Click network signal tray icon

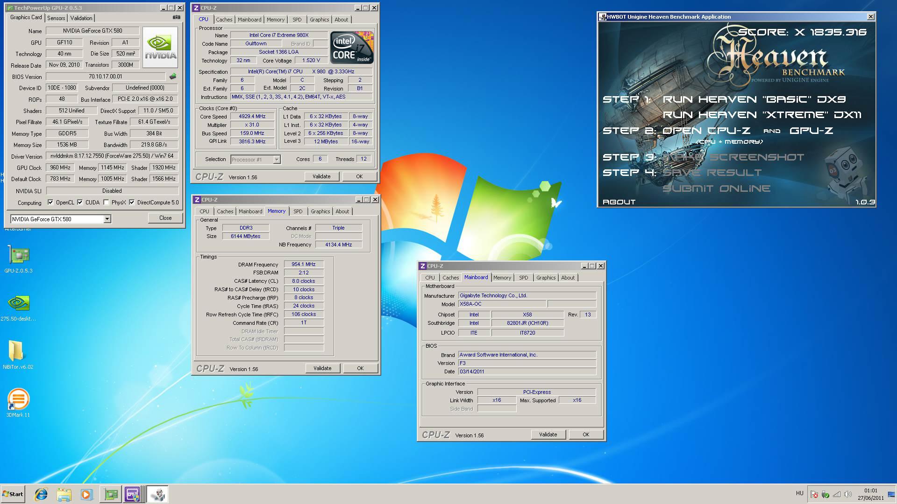pos(836,494)
